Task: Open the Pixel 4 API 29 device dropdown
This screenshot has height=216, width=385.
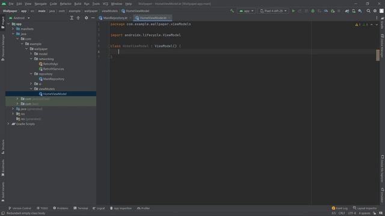Action: (273, 11)
